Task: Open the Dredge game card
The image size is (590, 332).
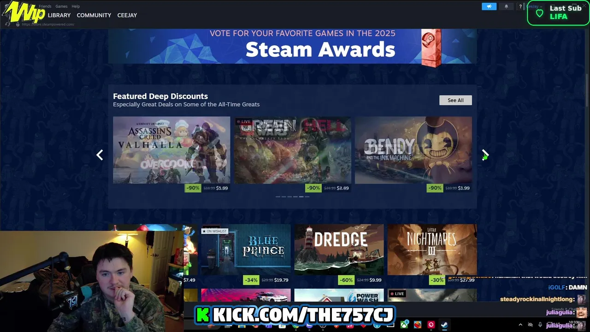Action: tap(339, 249)
